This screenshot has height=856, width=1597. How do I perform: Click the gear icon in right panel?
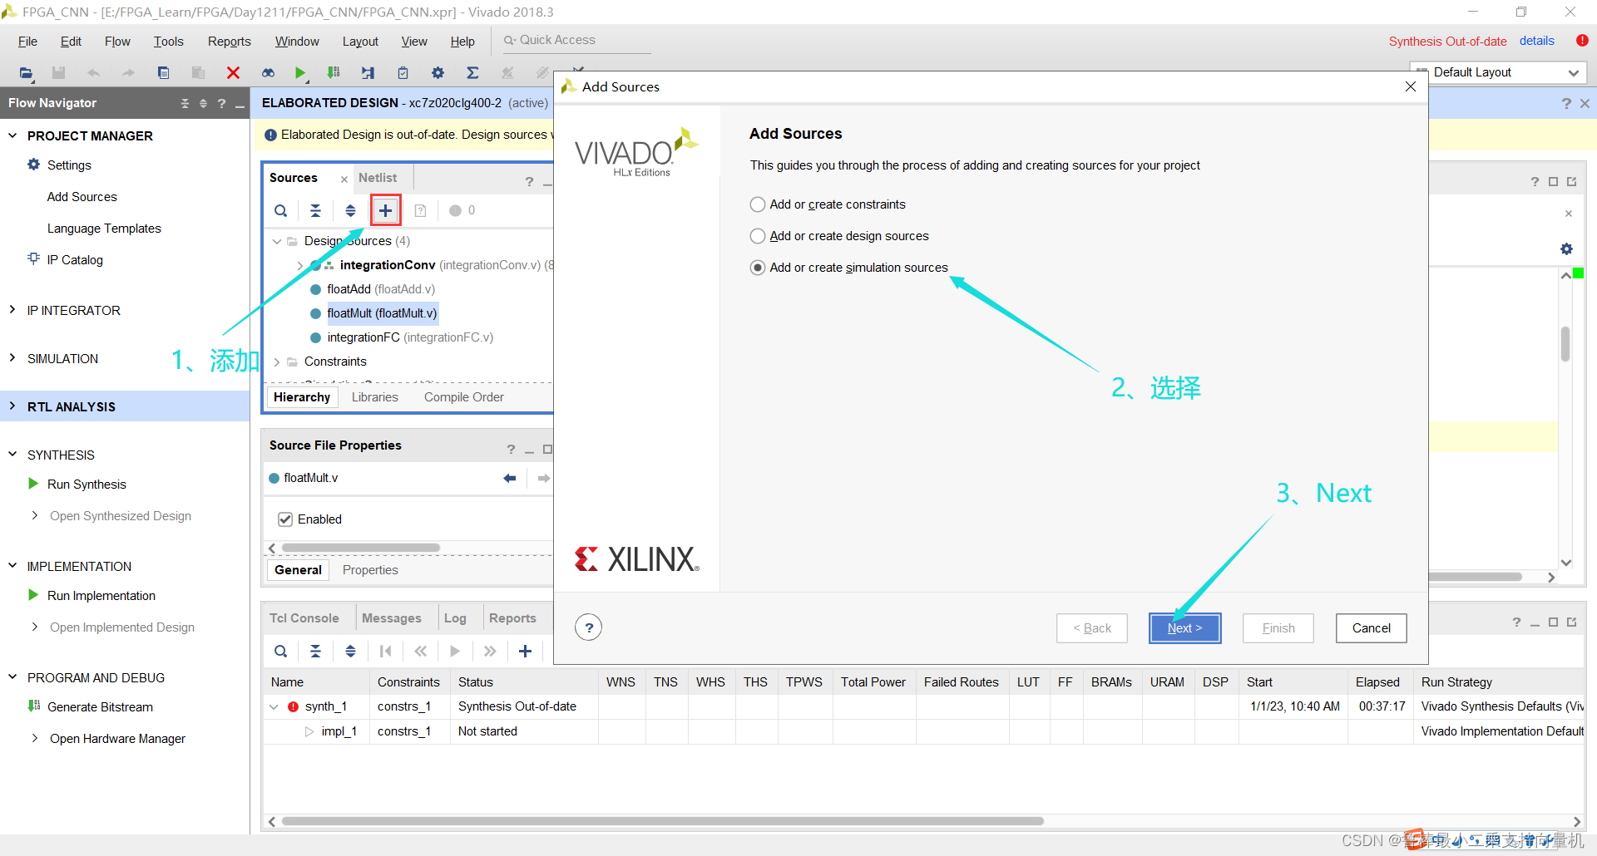(x=1566, y=248)
